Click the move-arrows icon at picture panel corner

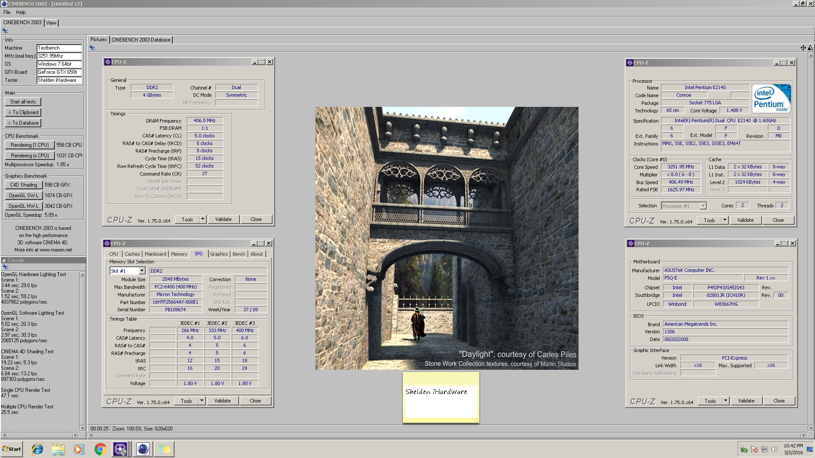pos(803,48)
